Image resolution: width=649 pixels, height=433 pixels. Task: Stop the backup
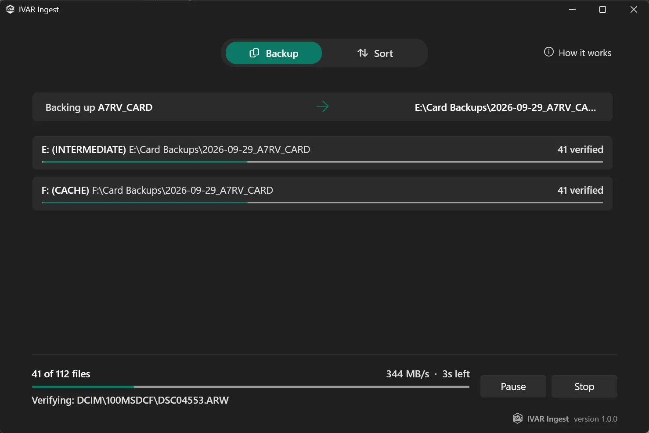click(x=584, y=387)
